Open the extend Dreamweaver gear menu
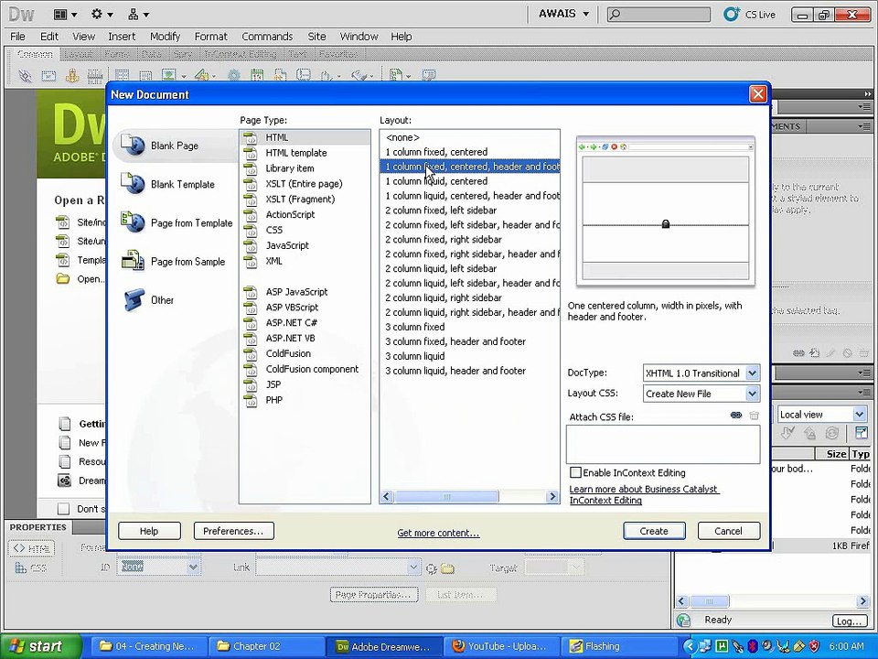The height and width of the screenshot is (659, 878). [x=102, y=14]
